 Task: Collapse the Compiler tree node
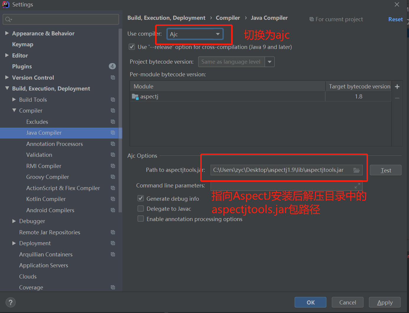14,111
